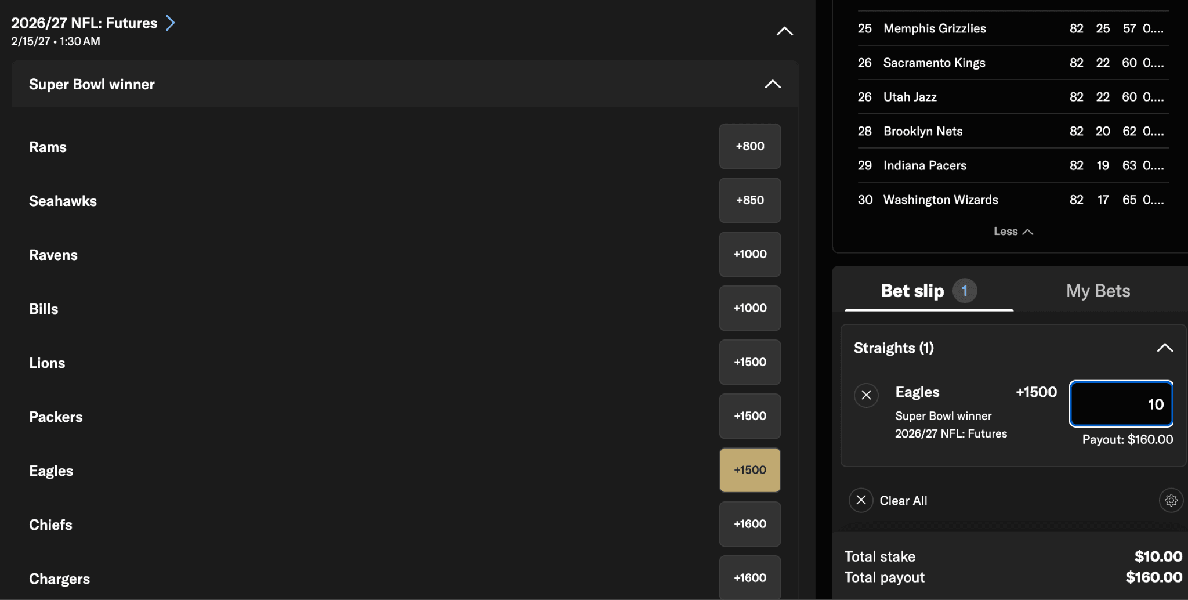The image size is (1188, 600).
Task: Select Bills at +1000 odds
Action: pyautogui.click(x=750, y=308)
